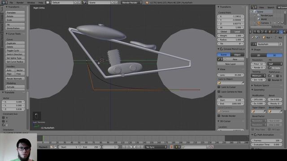Click the New Layer button
The width and height of the screenshot is (287, 161).
(x=230, y=64)
